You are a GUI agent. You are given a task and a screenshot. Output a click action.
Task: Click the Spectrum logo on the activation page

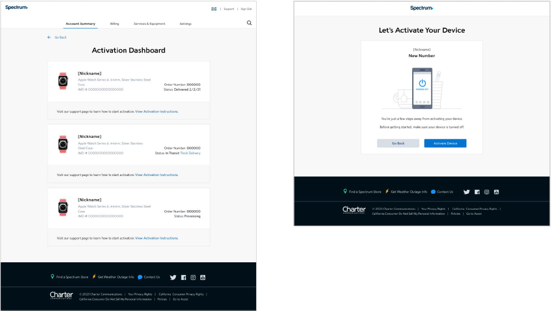click(x=422, y=8)
